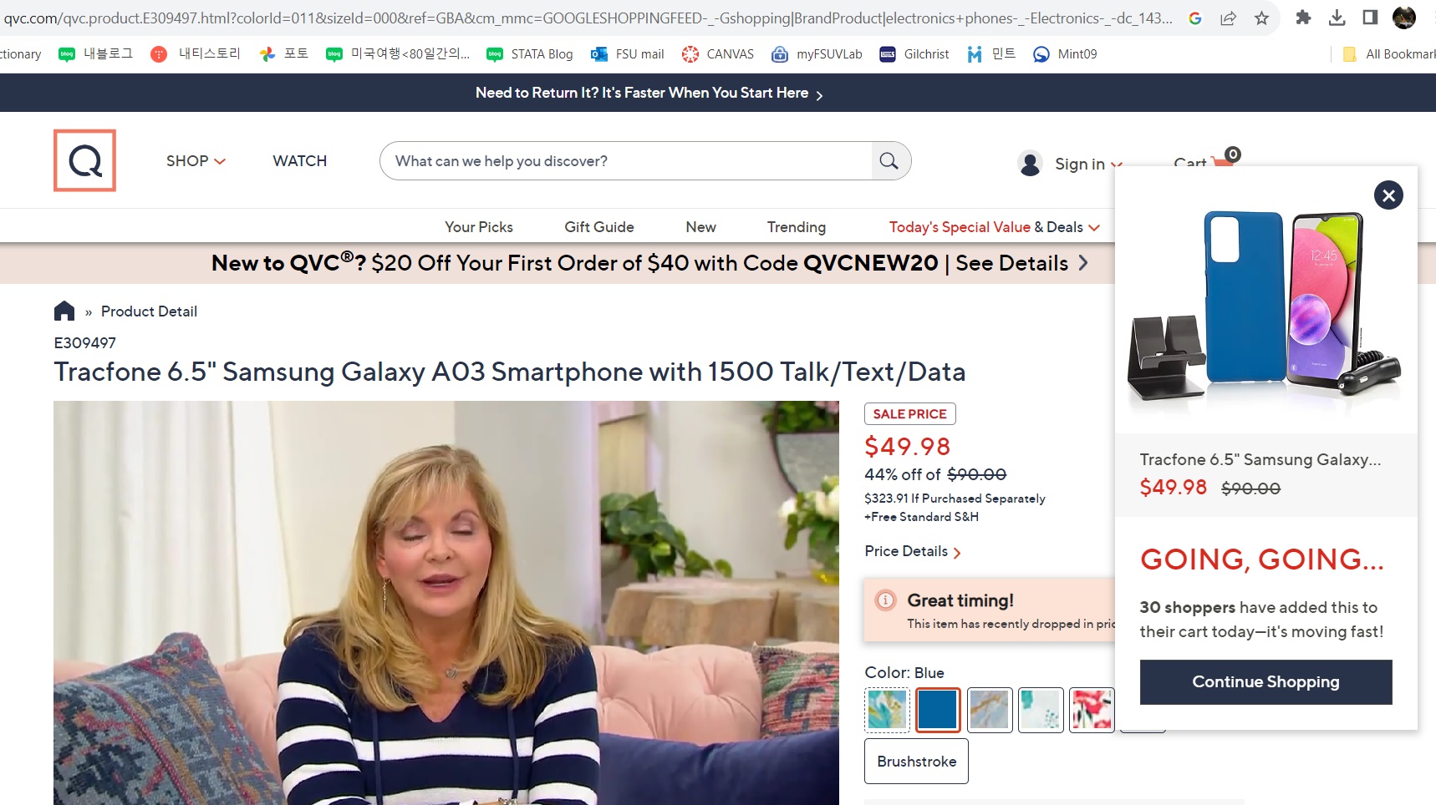This screenshot has height=805, width=1436.
Task: Expand the Price Details link
Action: click(x=913, y=551)
